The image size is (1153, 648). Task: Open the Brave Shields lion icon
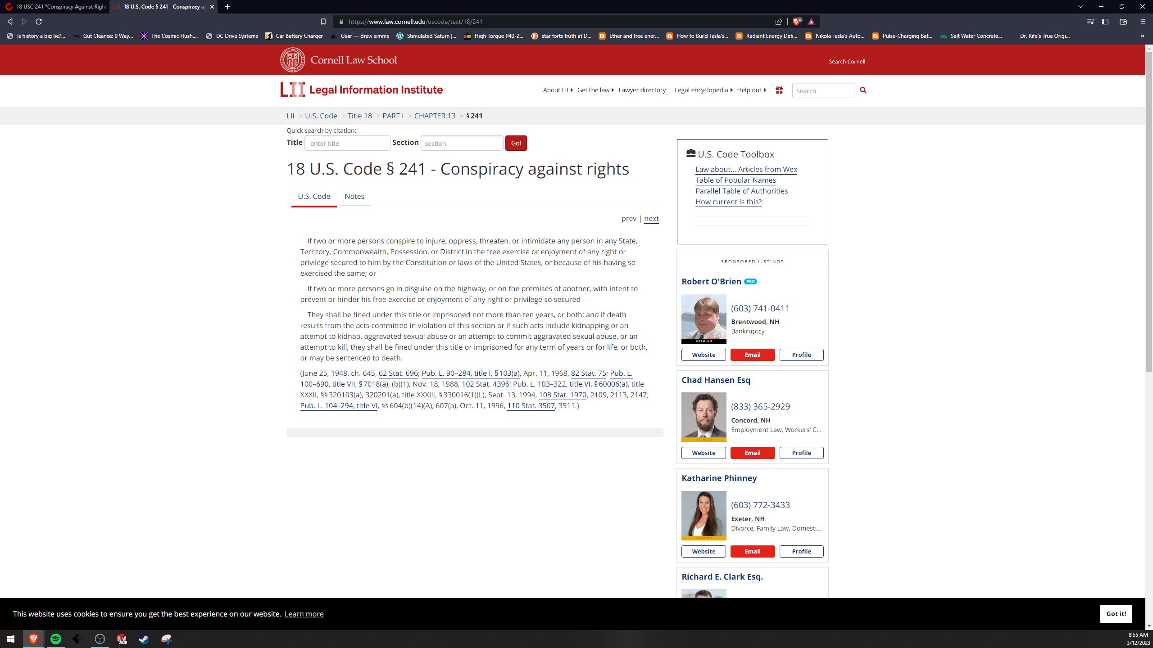pyautogui.click(x=797, y=22)
